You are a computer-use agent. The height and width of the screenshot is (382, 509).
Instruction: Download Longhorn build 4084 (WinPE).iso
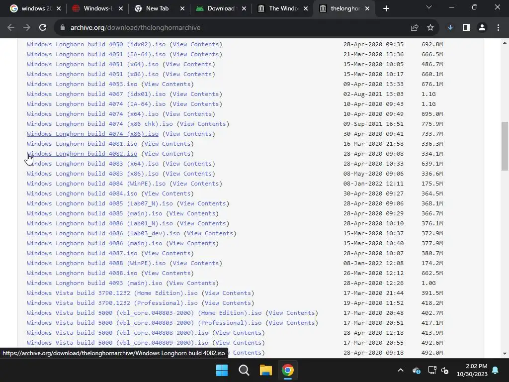[x=96, y=184]
